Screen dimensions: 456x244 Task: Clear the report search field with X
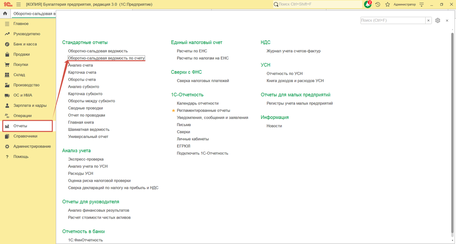pos(429,21)
